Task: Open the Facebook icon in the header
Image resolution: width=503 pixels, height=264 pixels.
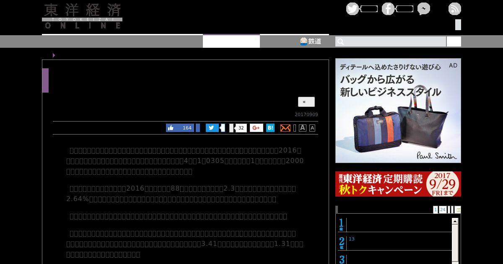Action: click(x=388, y=9)
